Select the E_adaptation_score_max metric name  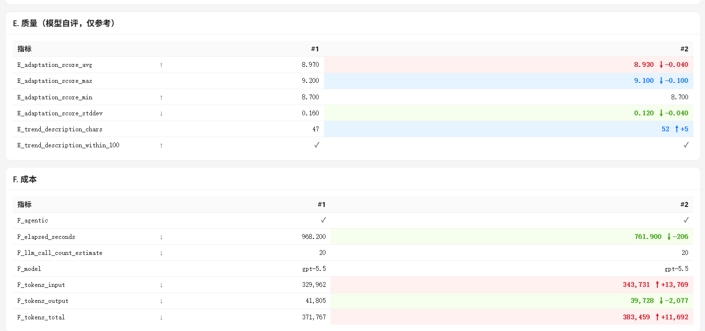(55, 81)
